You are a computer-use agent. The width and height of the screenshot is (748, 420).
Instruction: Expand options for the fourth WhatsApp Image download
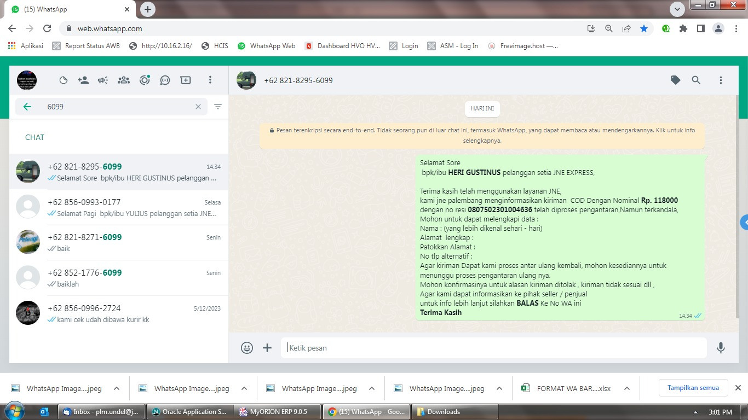click(x=499, y=388)
